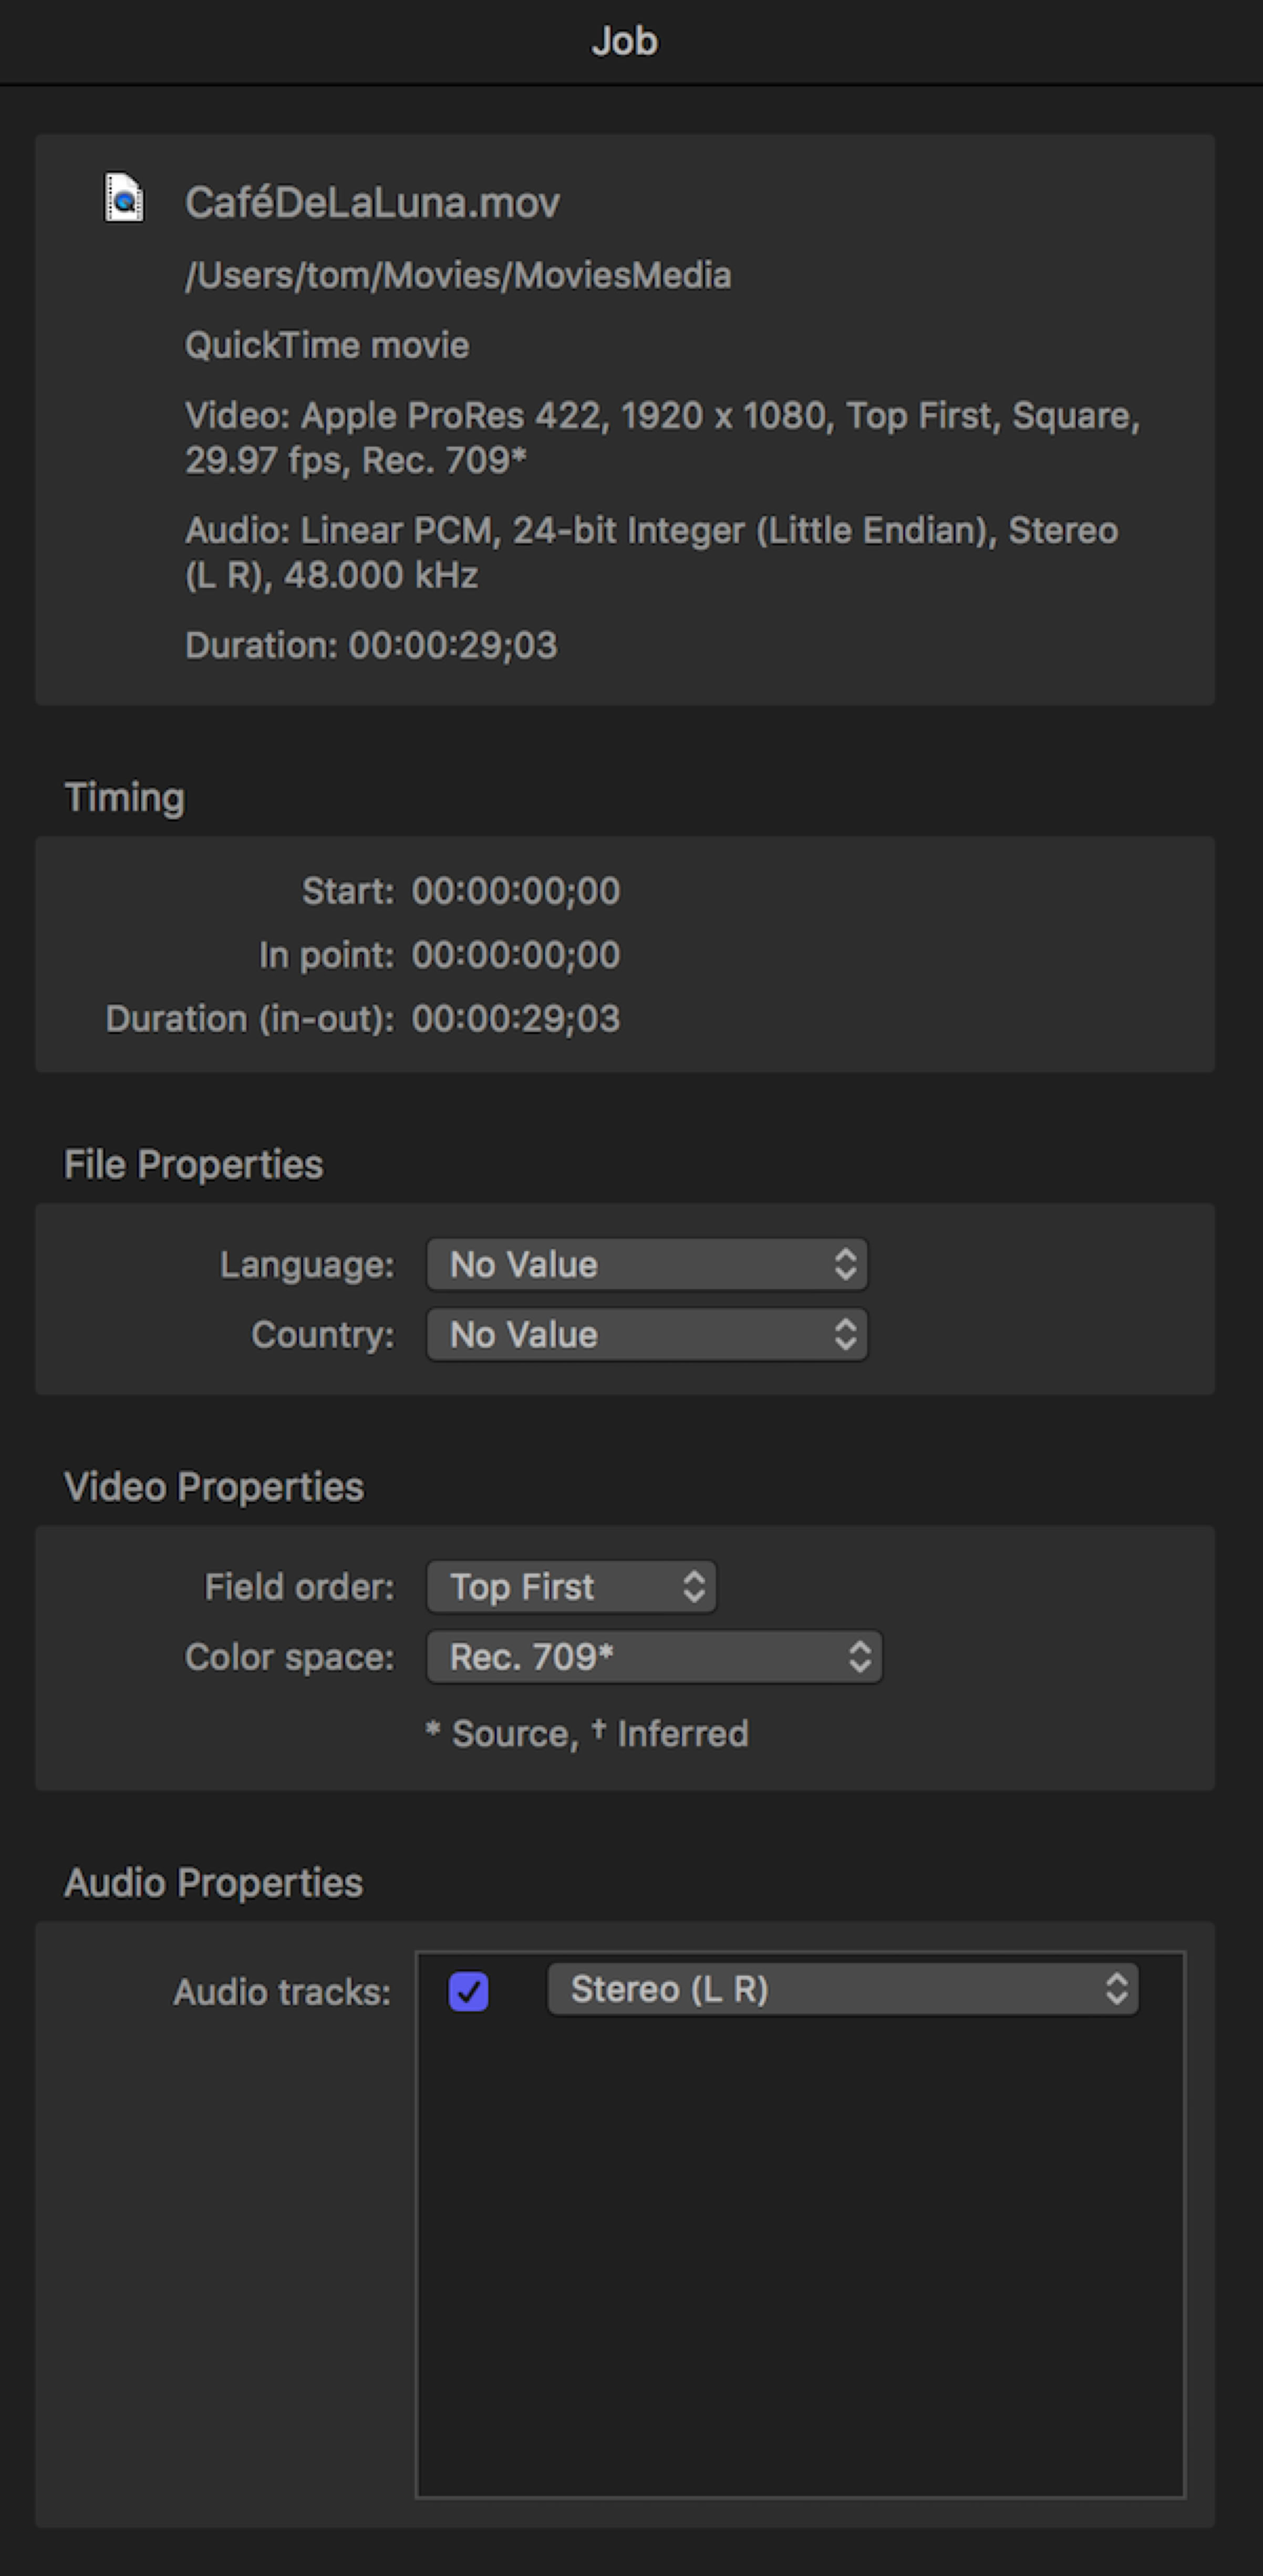Viewport: 1263px width, 2576px height.
Task: Click the CaféDeLaLuna.mov file name
Action: click(x=372, y=203)
